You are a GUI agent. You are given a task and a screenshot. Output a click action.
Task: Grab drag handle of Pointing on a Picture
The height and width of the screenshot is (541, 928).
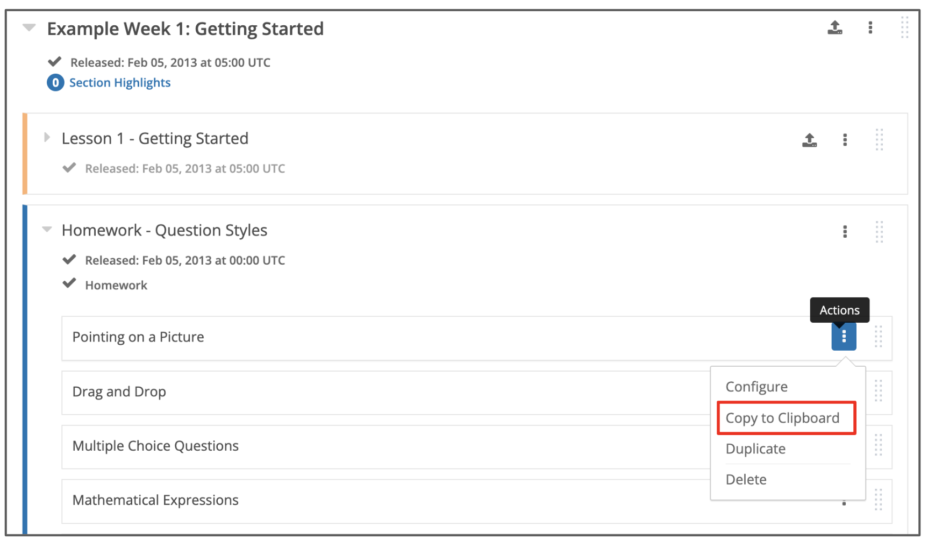point(878,337)
